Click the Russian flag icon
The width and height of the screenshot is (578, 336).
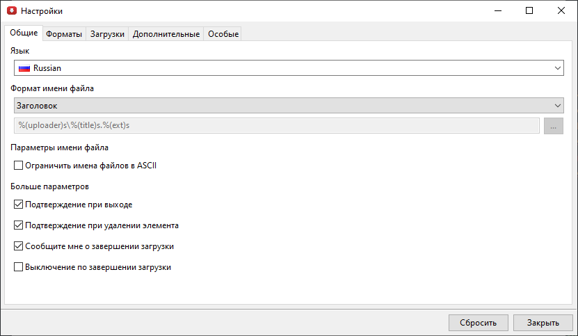pyautogui.click(x=24, y=68)
